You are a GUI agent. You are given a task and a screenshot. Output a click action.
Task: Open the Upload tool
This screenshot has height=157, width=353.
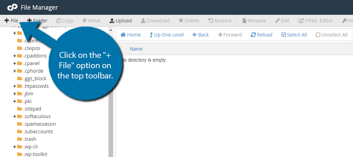tap(121, 21)
